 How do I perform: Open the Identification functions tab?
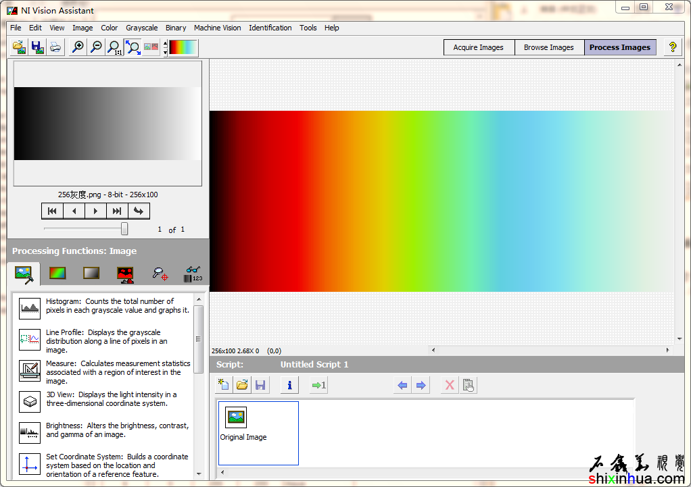[192, 274]
